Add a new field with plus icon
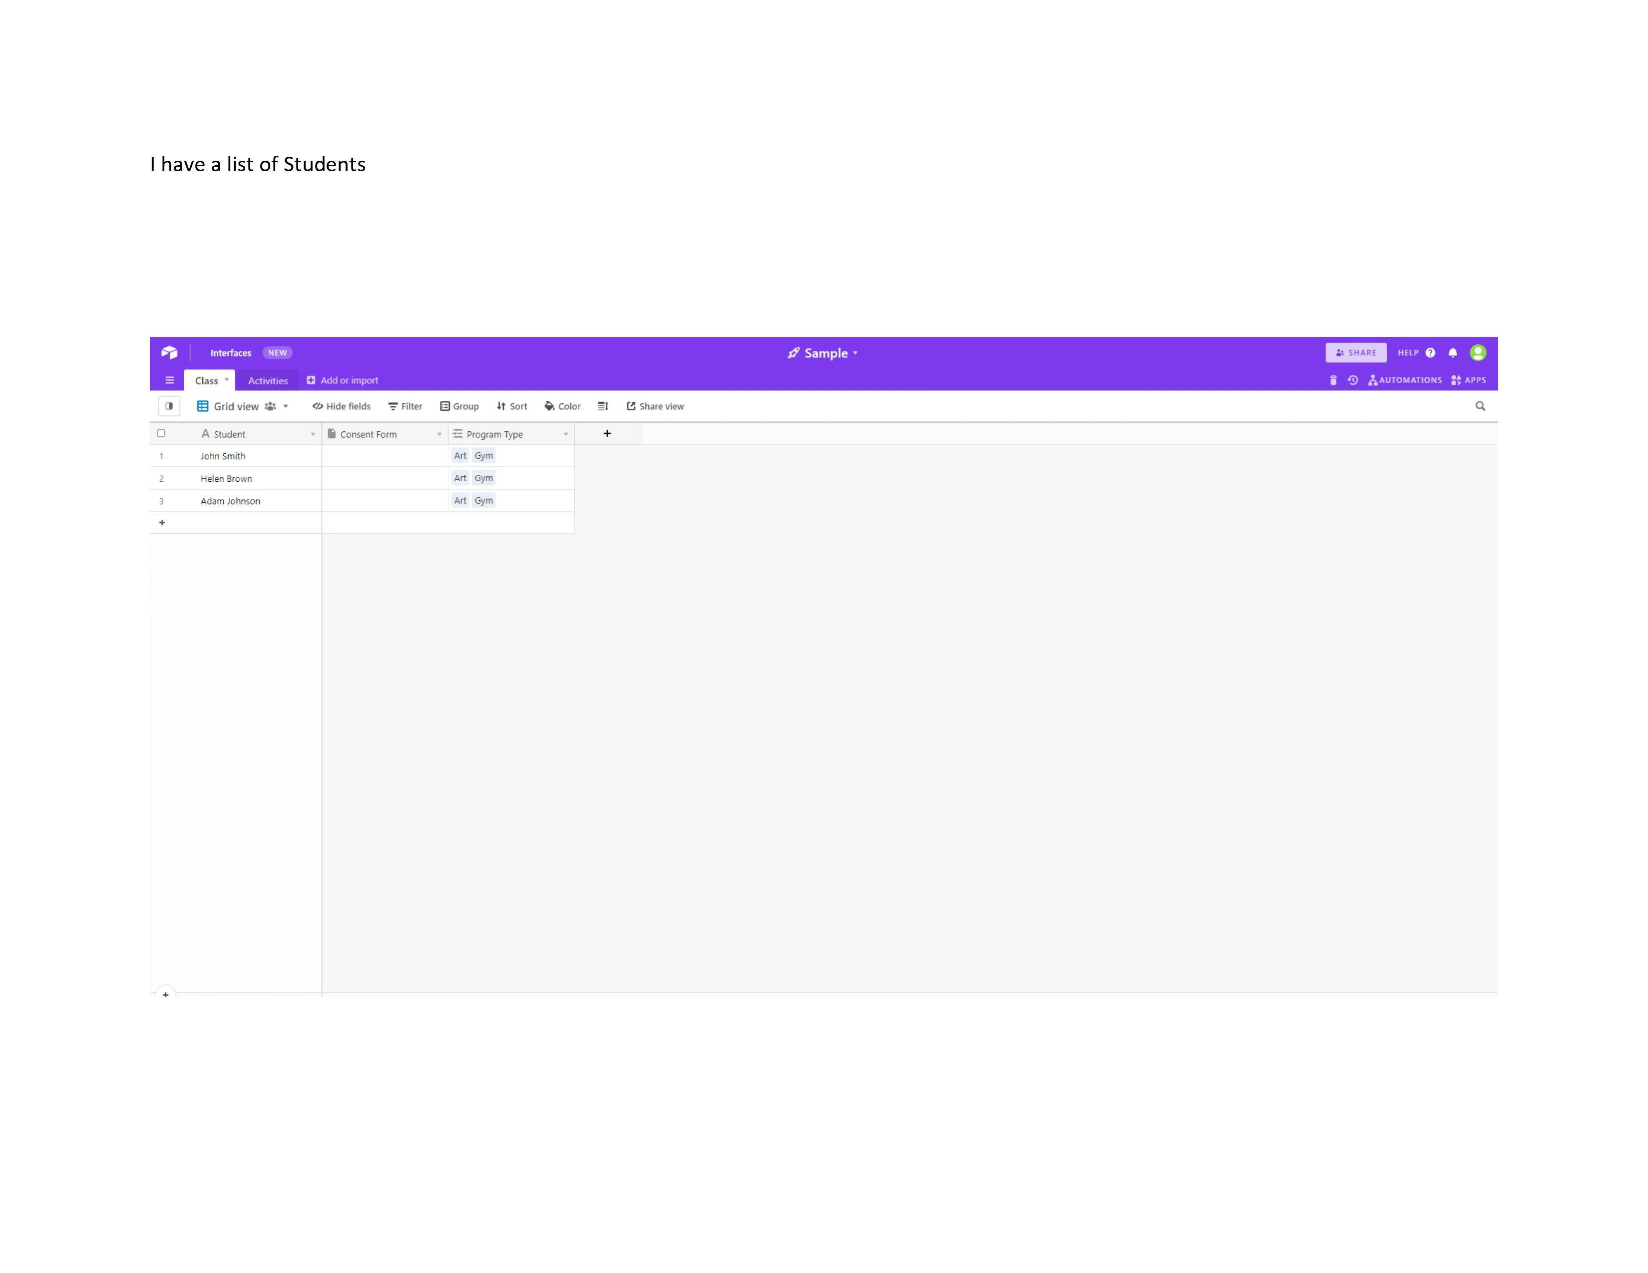The height and width of the screenshot is (1273, 1648). click(x=607, y=434)
